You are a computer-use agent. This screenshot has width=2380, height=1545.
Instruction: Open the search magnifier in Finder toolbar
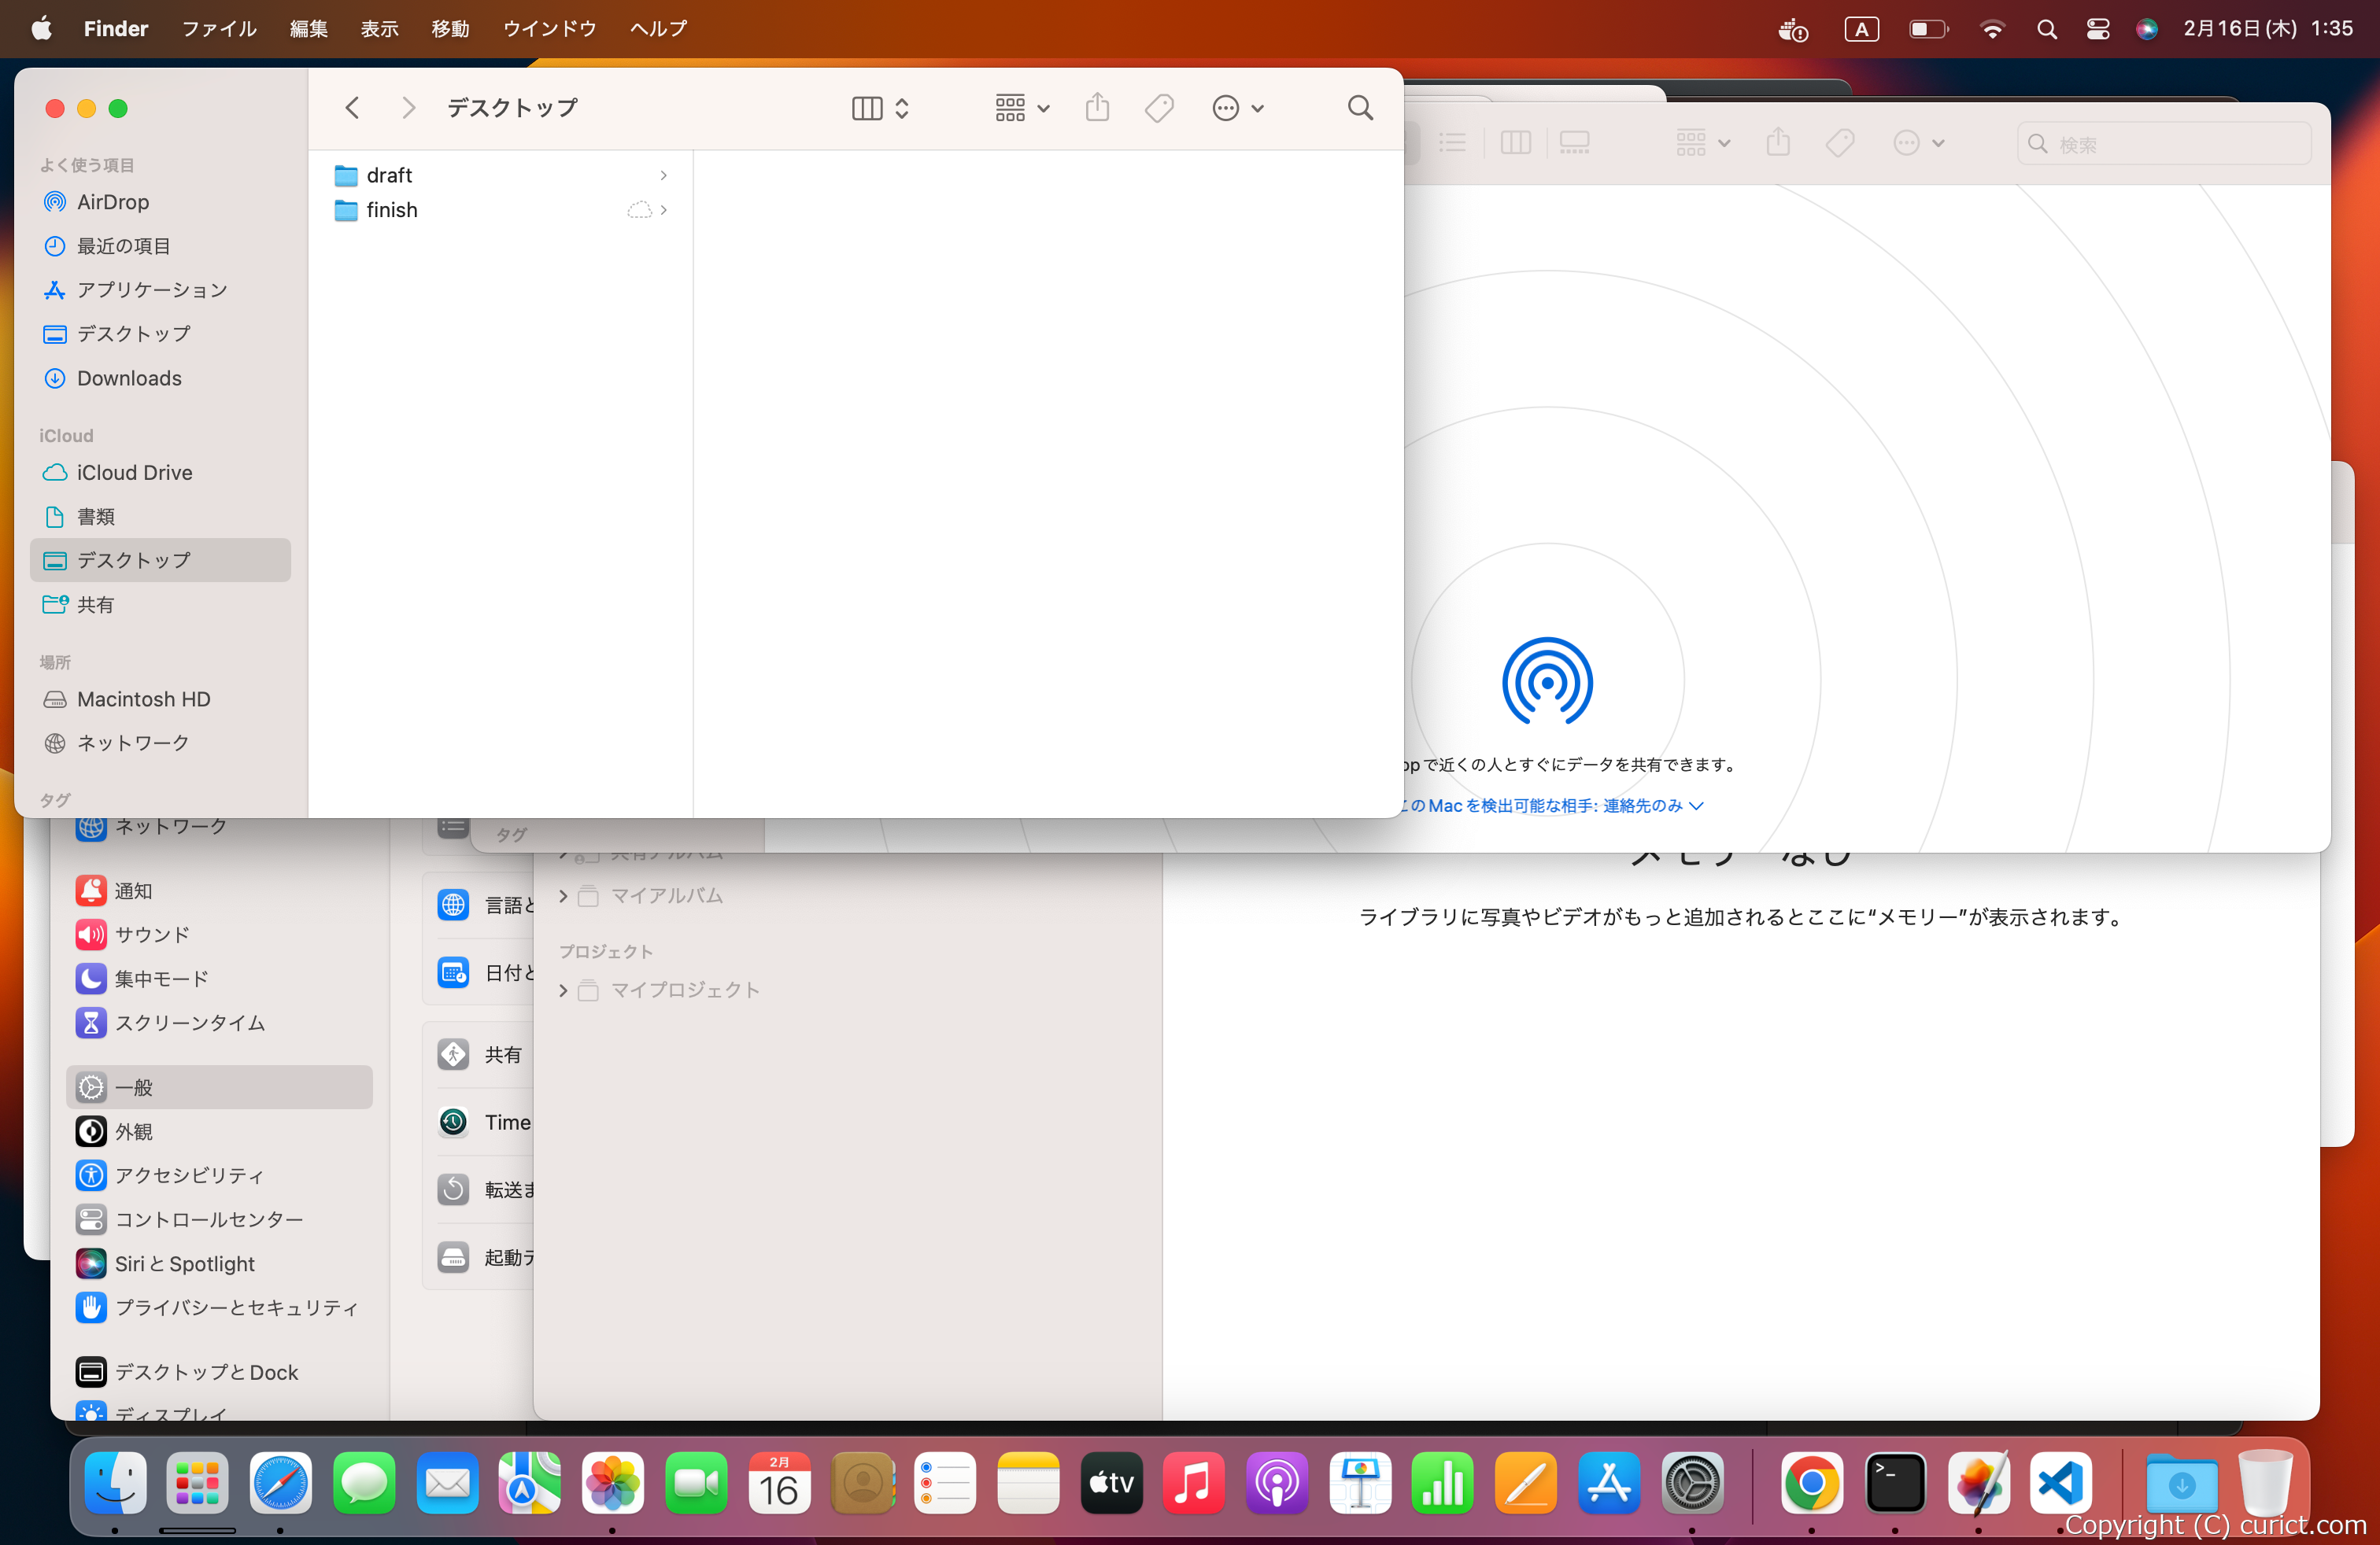click(x=1360, y=107)
